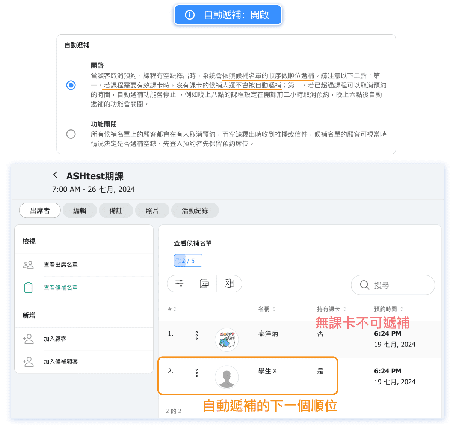Screen dimensions: 456x429
Task: Go to 查看出席名單 in sidebar
Action: pyautogui.click(x=61, y=265)
